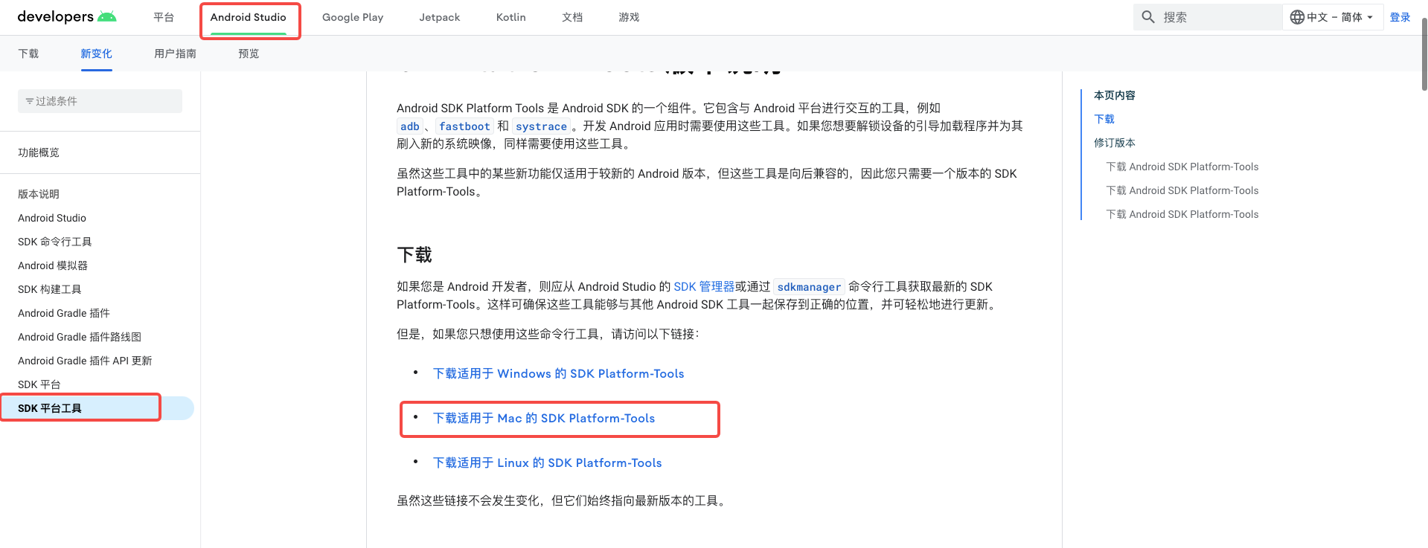Select SDK 平台工具 in the sidebar

[50, 408]
